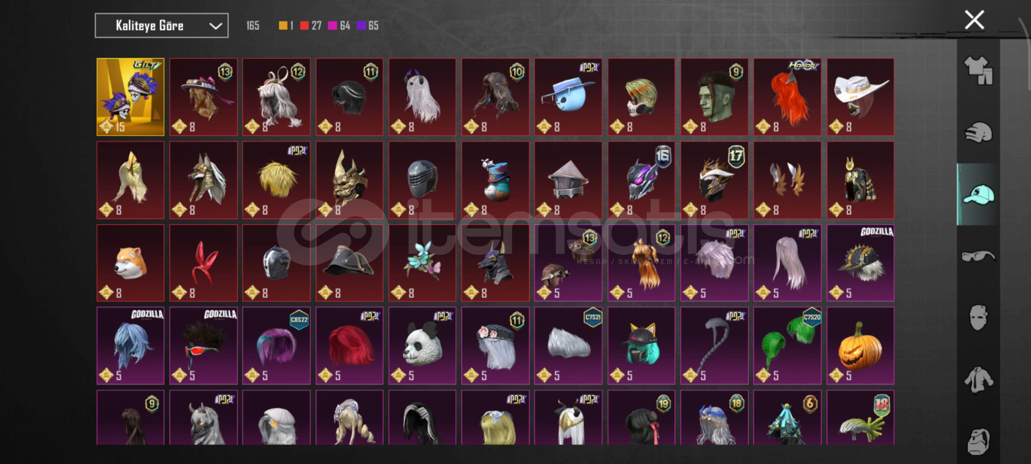Close the inventory with the X icon
This screenshot has height=464, width=1031.
[974, 20]
